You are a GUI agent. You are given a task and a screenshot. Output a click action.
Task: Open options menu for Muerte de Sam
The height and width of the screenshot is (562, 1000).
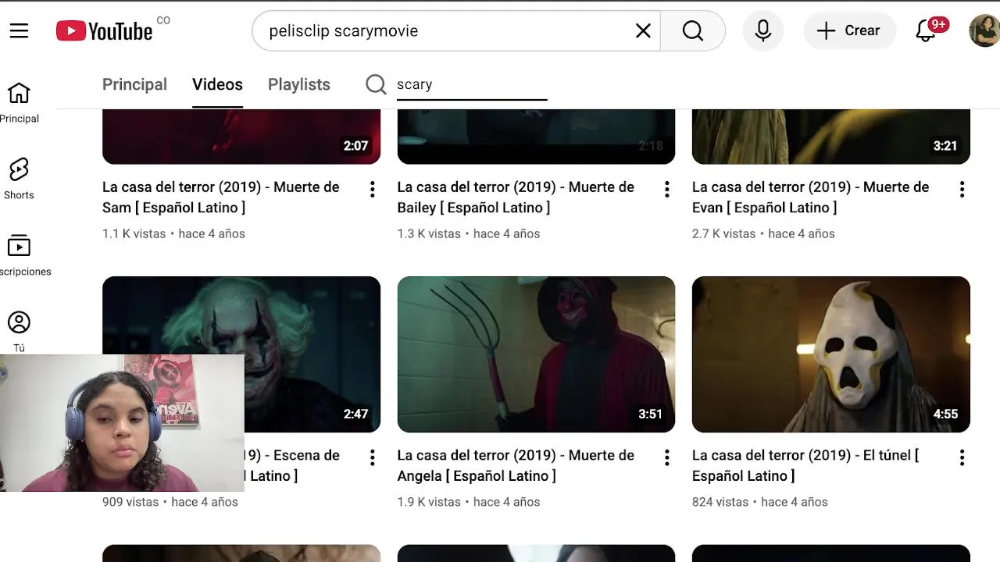372,189
